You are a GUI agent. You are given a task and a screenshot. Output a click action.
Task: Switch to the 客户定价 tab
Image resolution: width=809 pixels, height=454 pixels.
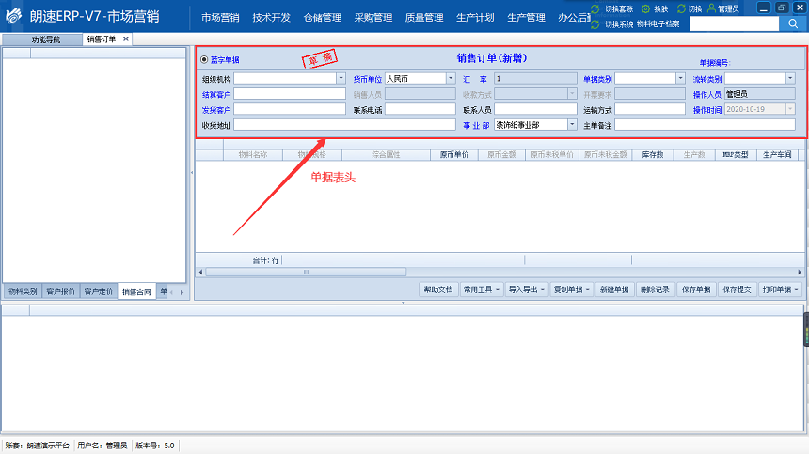[x=99, y=291]
